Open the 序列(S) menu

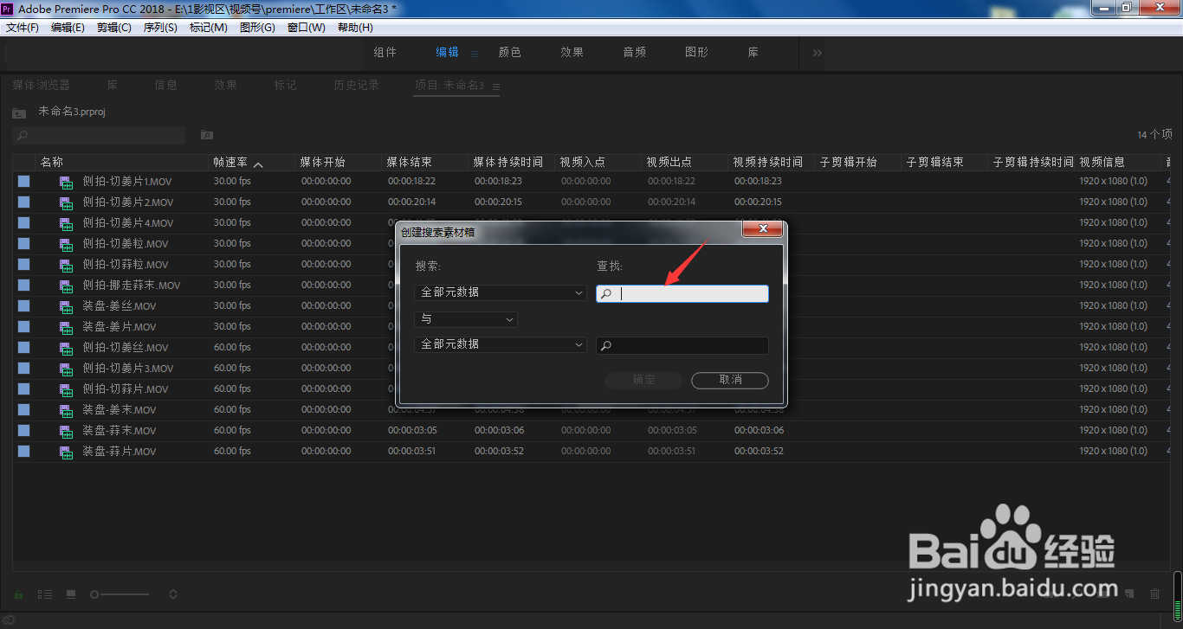(x=160, y=28)
